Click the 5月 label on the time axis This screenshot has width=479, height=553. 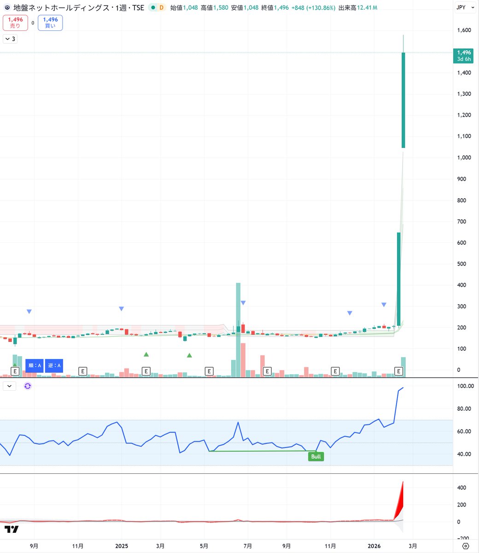203,546
